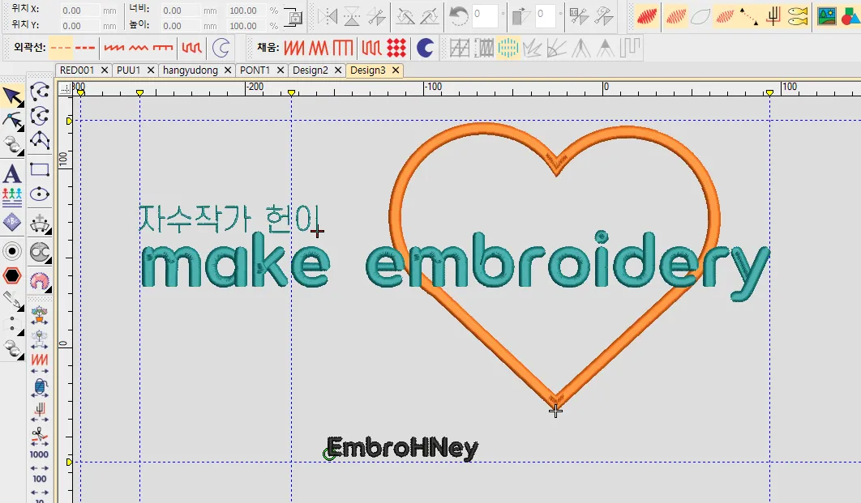Open the Design2 document tab
The width and height of the screenshot is (861, 503).
(x=311, y=70)
